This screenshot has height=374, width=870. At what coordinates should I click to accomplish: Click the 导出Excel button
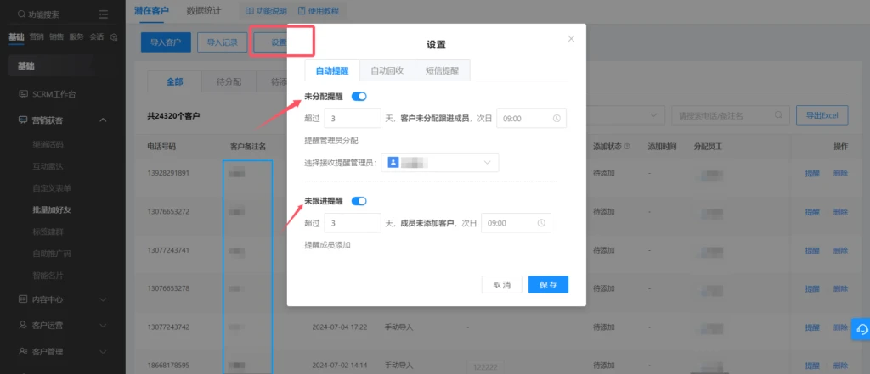(x=822, y=114)
